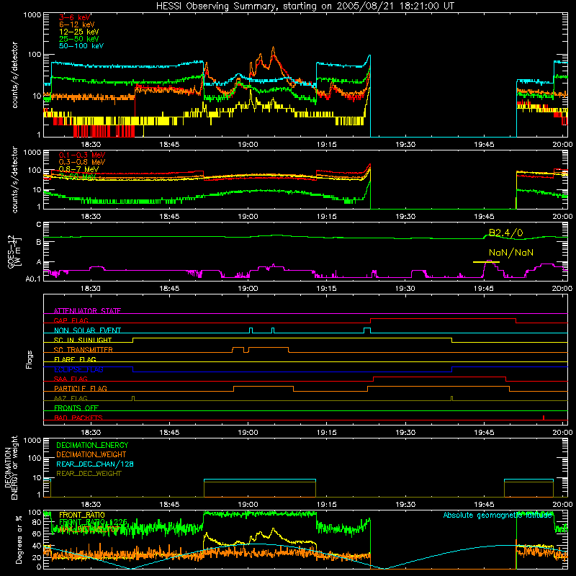
Task: Click the SC_IN_SUNLIGHT flag label
Action: click(x=83, y=340)
